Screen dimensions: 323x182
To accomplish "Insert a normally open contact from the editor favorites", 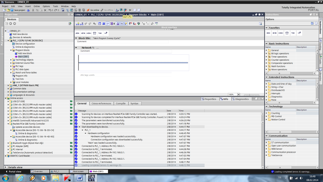I will [77, 33].
